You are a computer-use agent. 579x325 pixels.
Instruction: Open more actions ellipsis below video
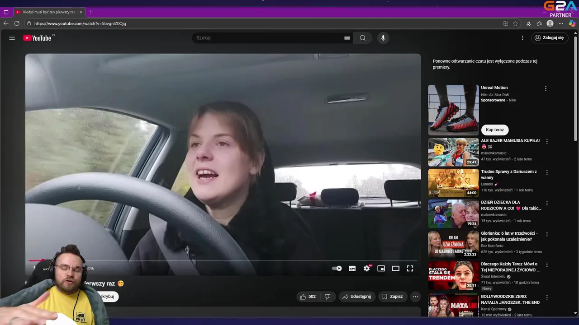(x=415, y=297)
